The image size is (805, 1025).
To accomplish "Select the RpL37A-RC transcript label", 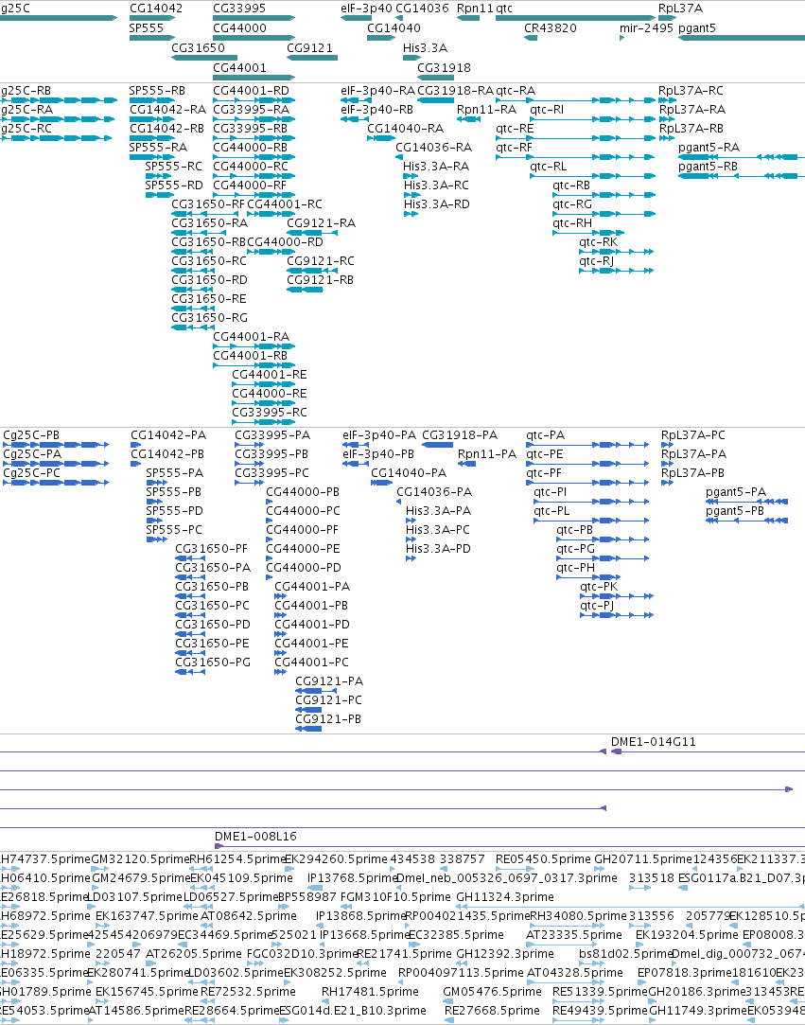I will [x=691, y=91].
